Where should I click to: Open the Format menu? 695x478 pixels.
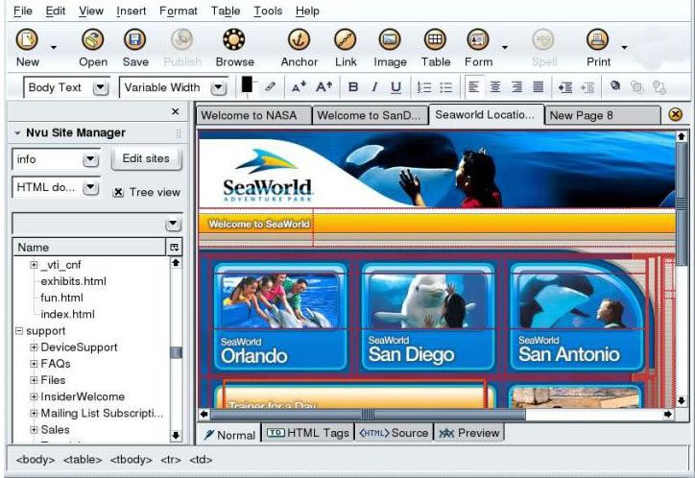pos(179,11)
